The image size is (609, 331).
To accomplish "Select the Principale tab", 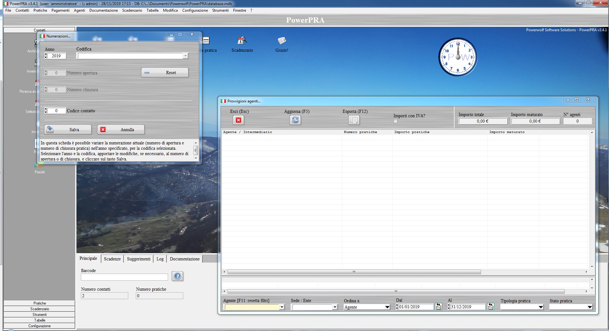I will point(88,258).
